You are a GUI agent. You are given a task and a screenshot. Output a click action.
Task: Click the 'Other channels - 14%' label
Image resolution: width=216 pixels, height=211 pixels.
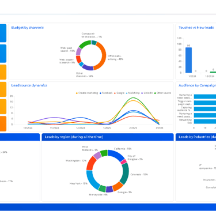(85, 75)
